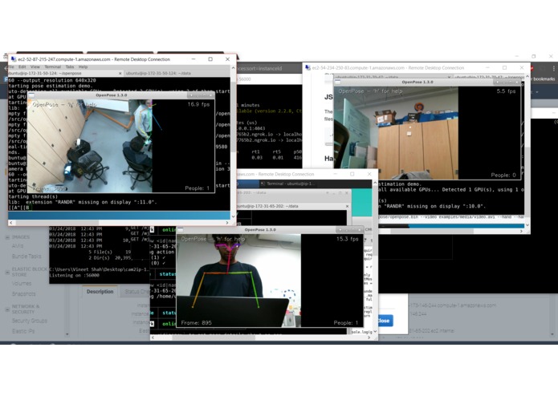
Task: Click the scroll-right arrow in ec2-52-87 Remote Desktop window
Action: (x=227, y=223)
